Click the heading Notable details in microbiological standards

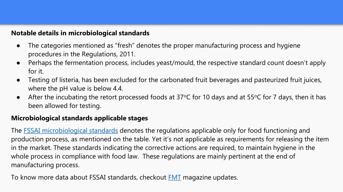tap(80, 33)
